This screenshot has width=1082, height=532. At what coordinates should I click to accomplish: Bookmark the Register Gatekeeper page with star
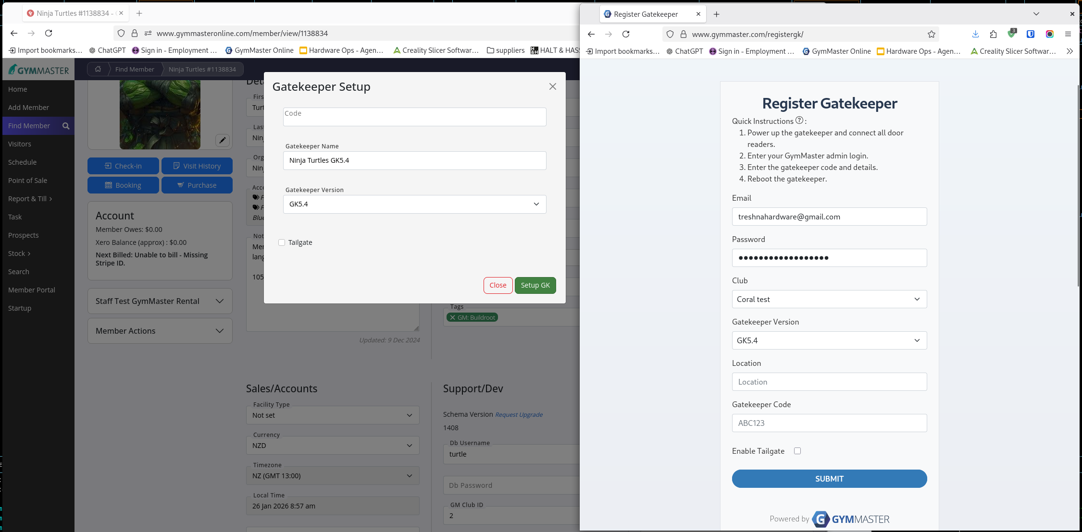point(932,34)
